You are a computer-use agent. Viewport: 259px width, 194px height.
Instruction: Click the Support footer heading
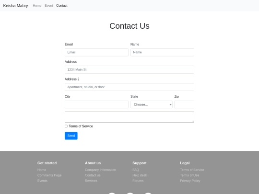(140, 163)
